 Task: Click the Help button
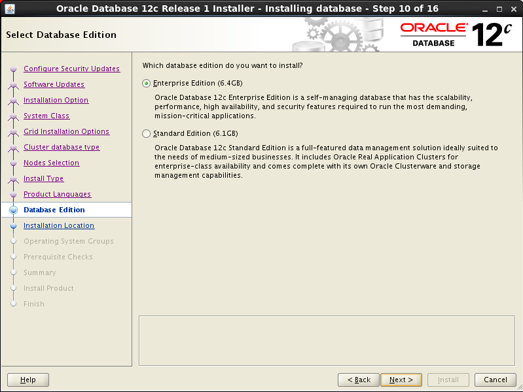coord(28,380)
